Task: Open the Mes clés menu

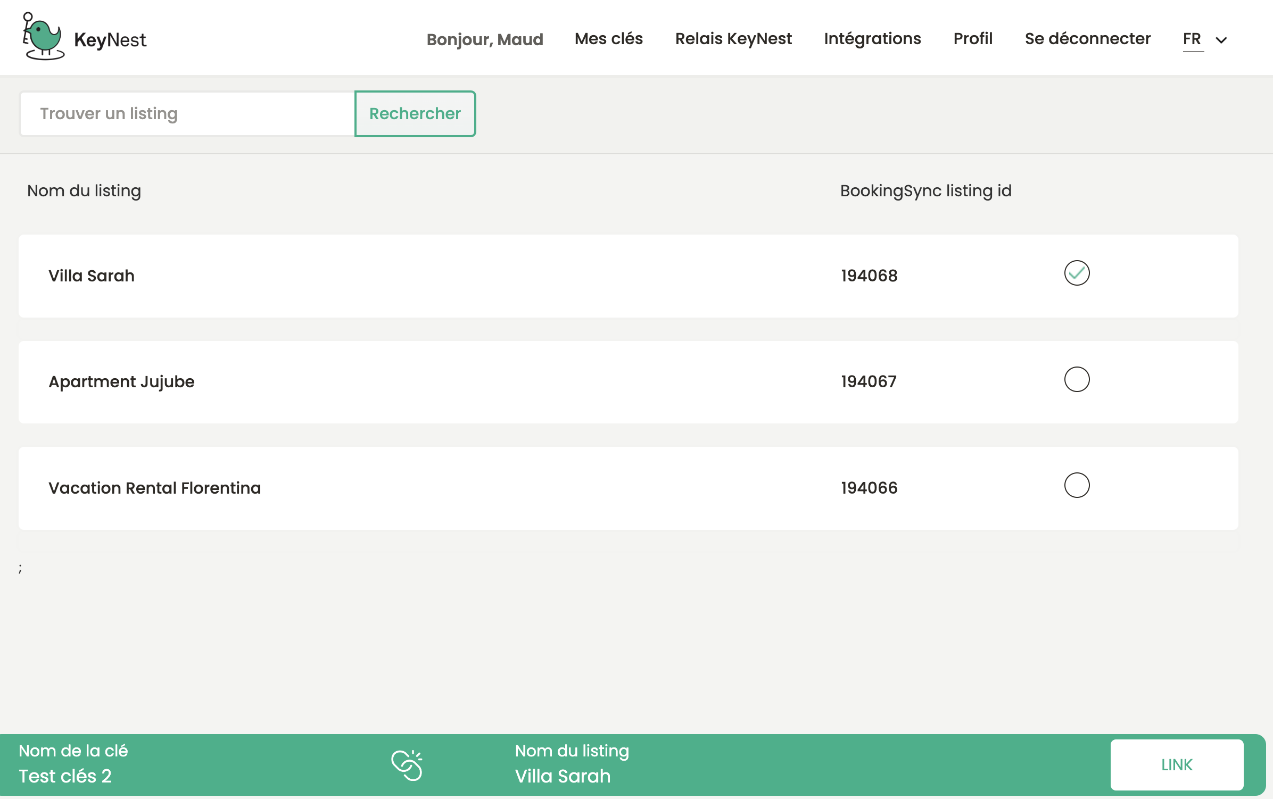Action: pos(608,38)
